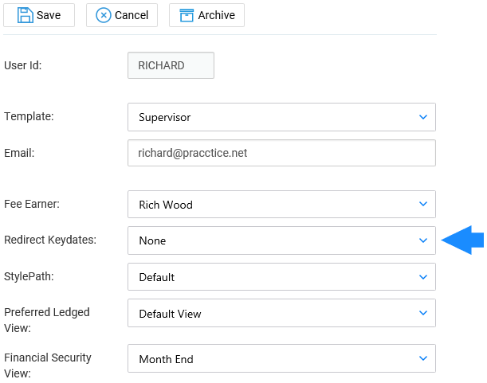Click the circled X Cancel icon
Screen dimensions: 487x383
pos(104,15)
